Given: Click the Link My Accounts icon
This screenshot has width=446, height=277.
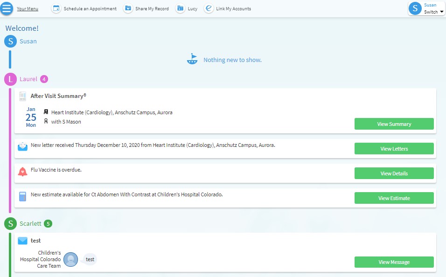Looking at the screenshot, I should pos(209,8).
